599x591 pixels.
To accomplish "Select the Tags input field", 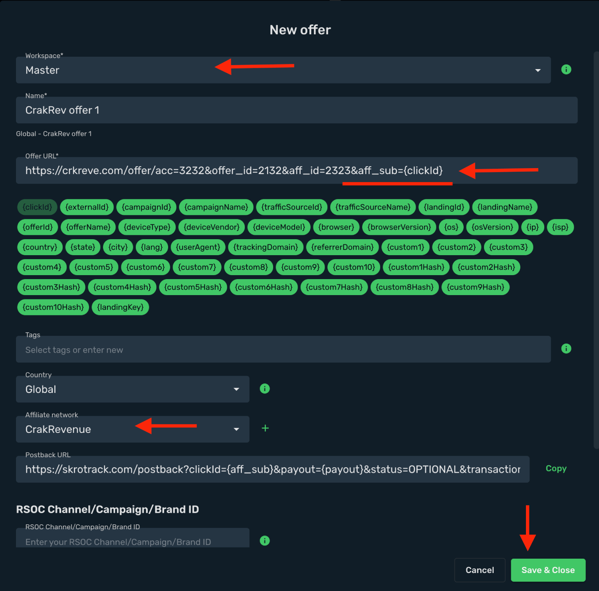I will tap(283, 349).
